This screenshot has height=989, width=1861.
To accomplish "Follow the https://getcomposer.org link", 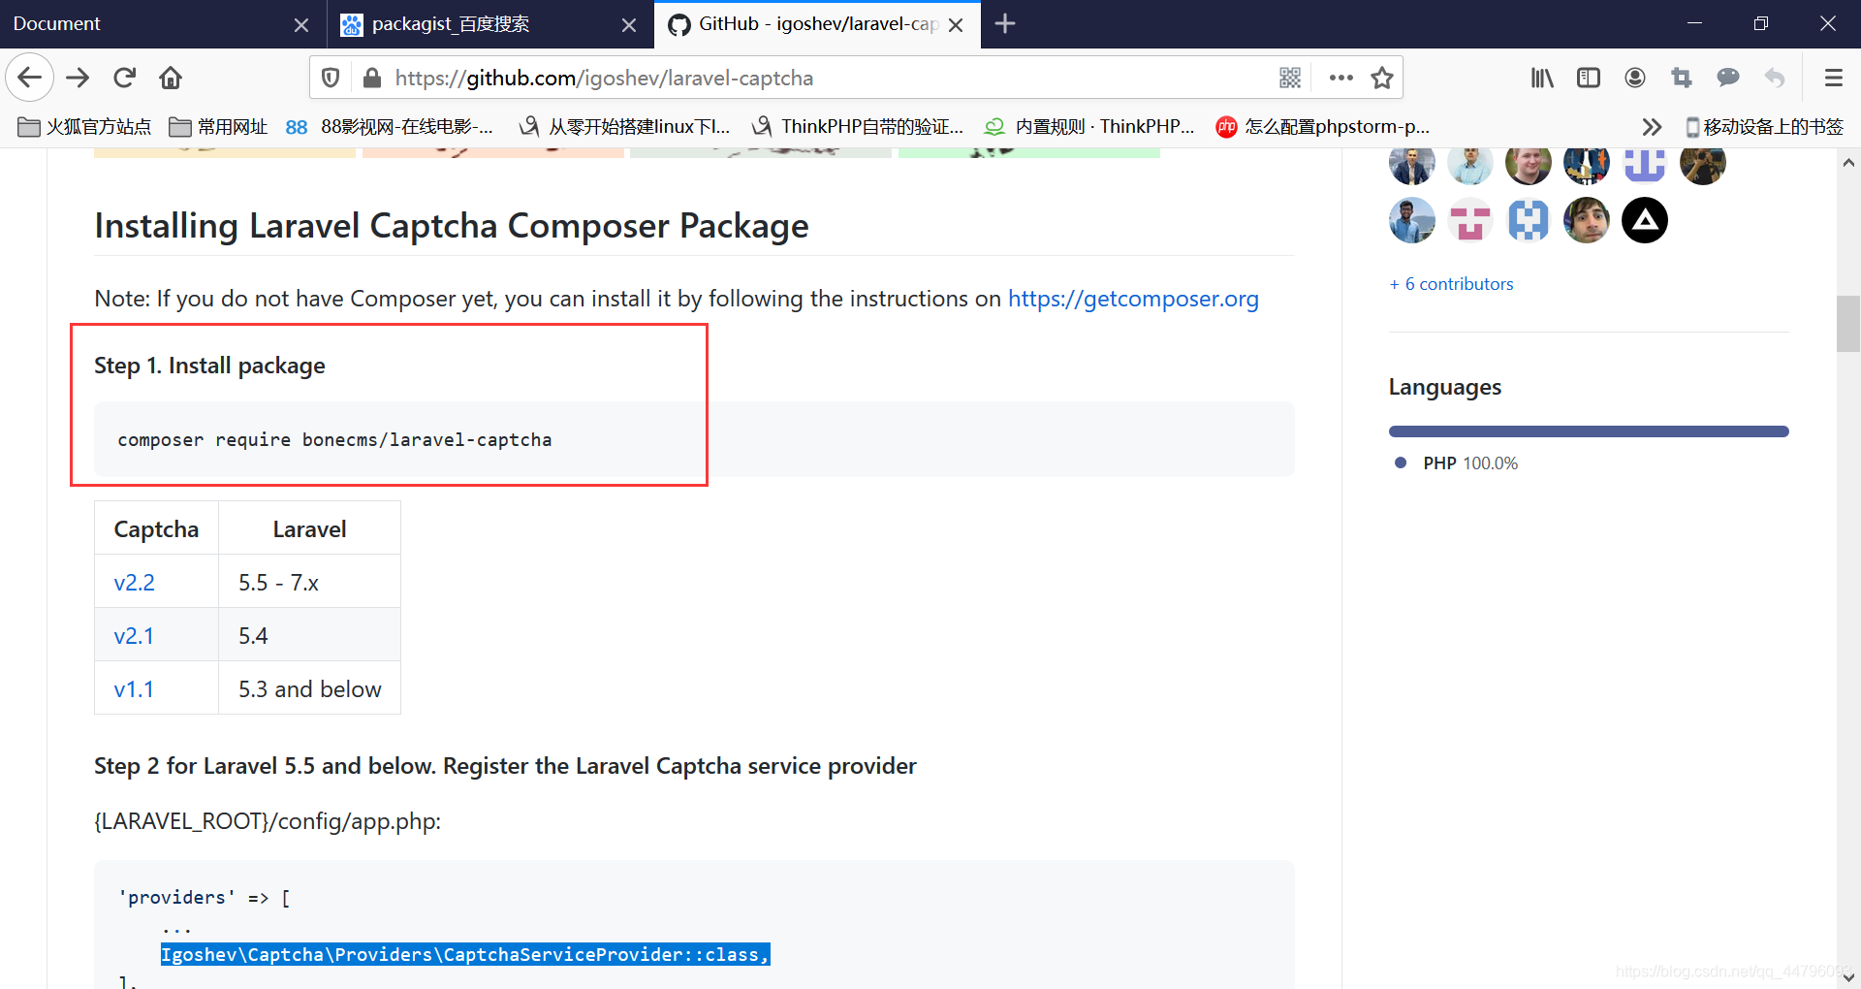I will click(x=1133, y=299).
